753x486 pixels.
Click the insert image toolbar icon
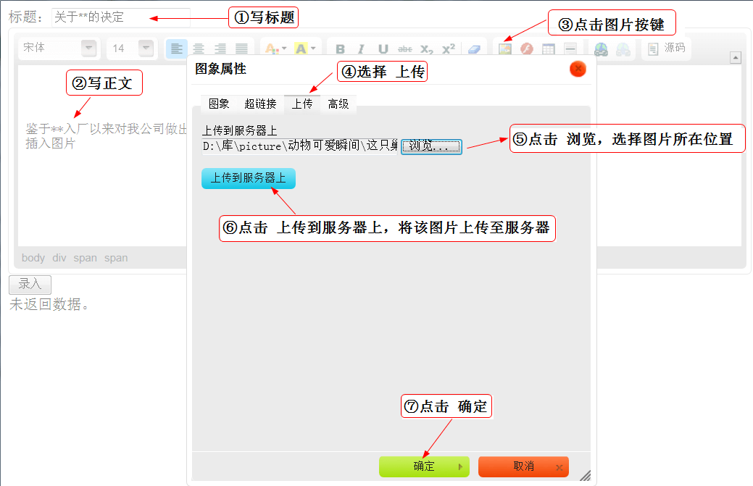tap(505, 49)
